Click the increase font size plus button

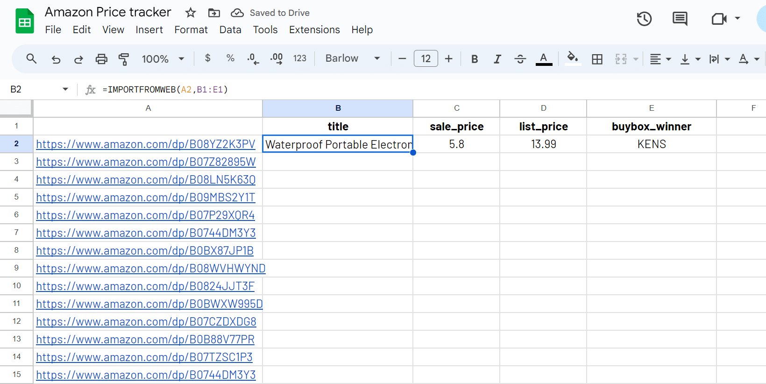[x=449, y=59]
